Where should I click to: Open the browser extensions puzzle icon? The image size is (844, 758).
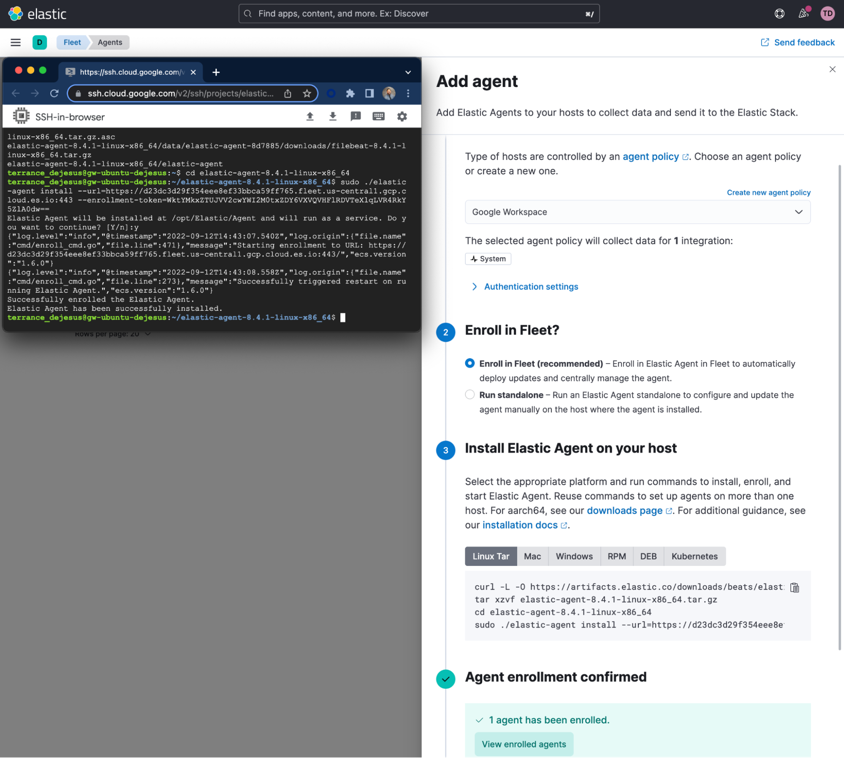pos(350,93)
